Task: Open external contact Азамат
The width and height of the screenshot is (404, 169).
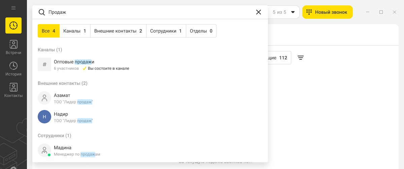Action: 150,98
